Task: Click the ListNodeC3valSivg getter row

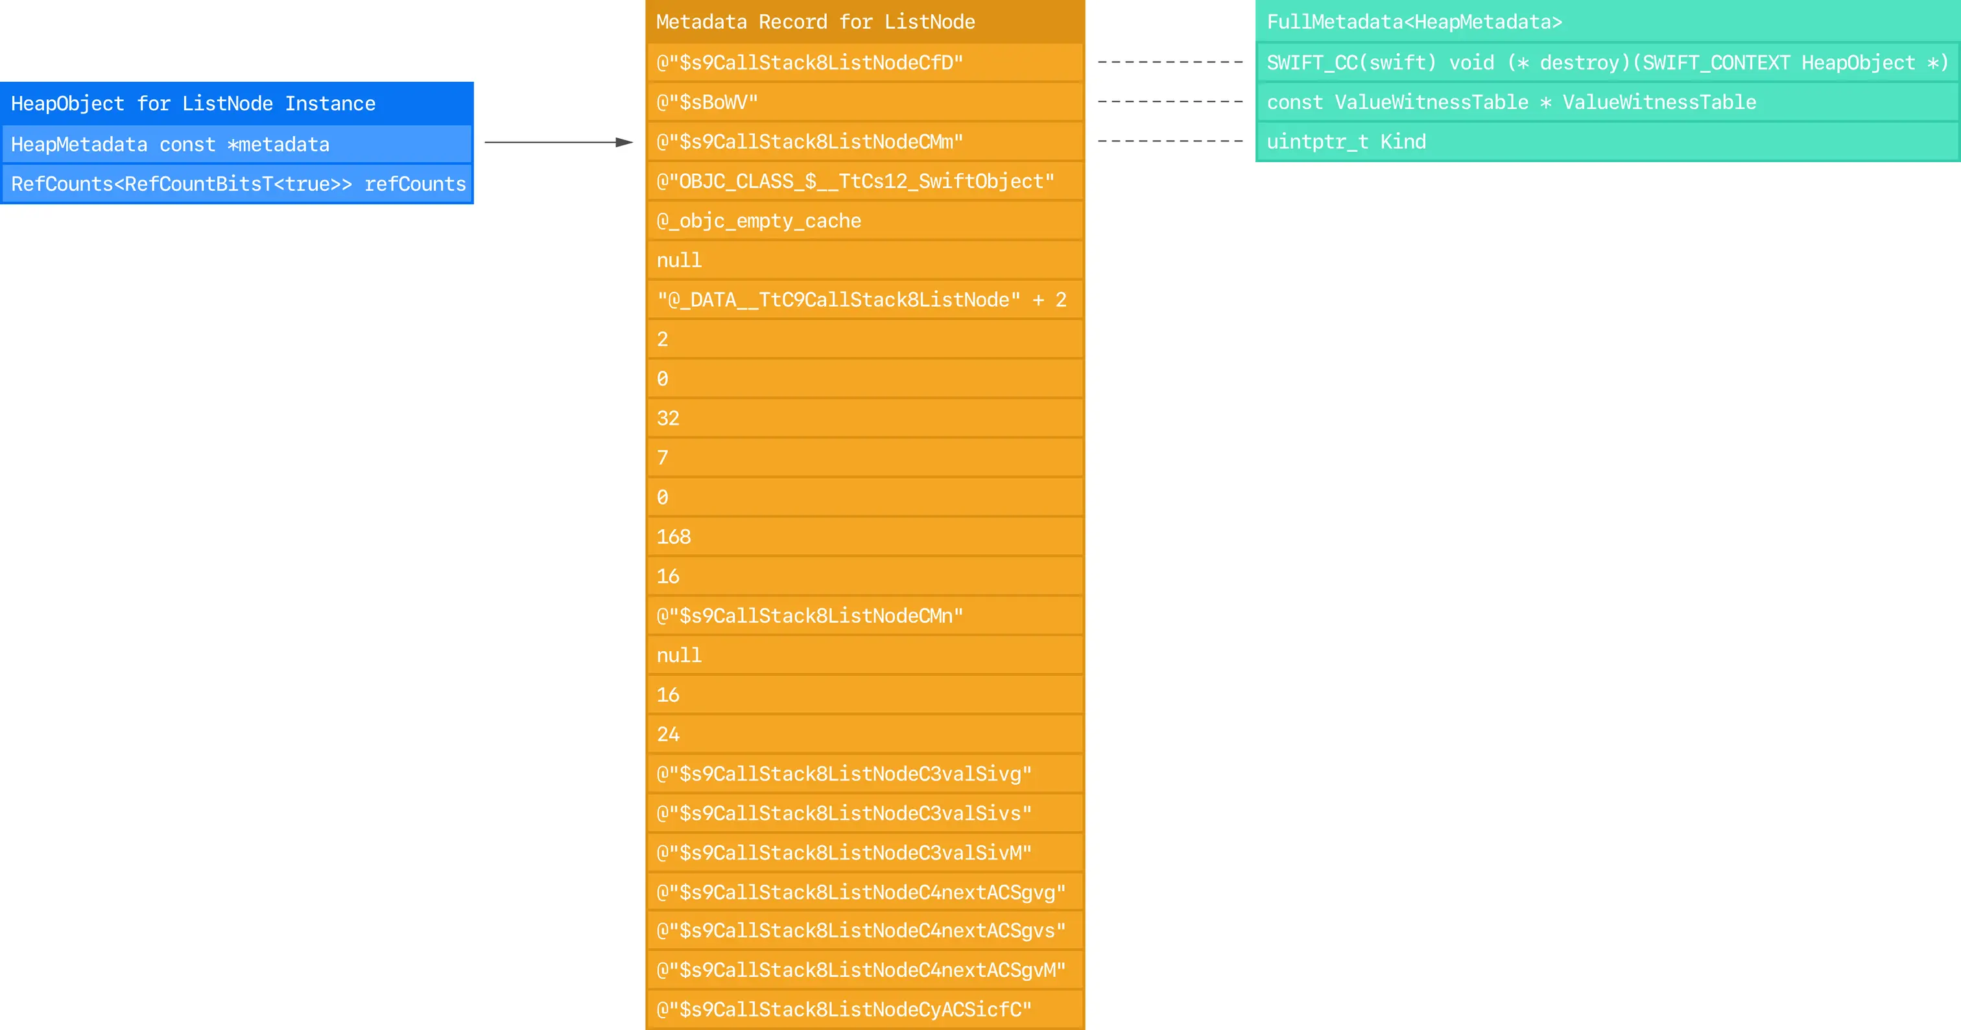Action: [865, 774]
